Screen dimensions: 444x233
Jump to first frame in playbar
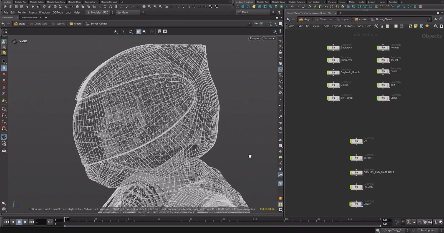click(6, 222)
